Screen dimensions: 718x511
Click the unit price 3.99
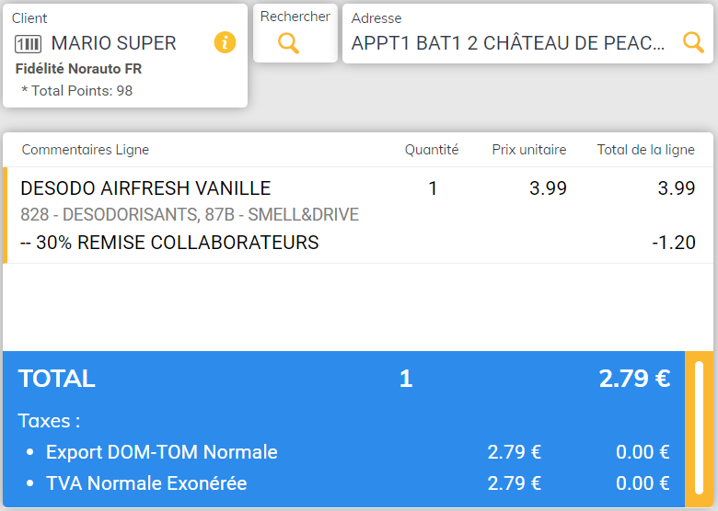click(548, 188)
